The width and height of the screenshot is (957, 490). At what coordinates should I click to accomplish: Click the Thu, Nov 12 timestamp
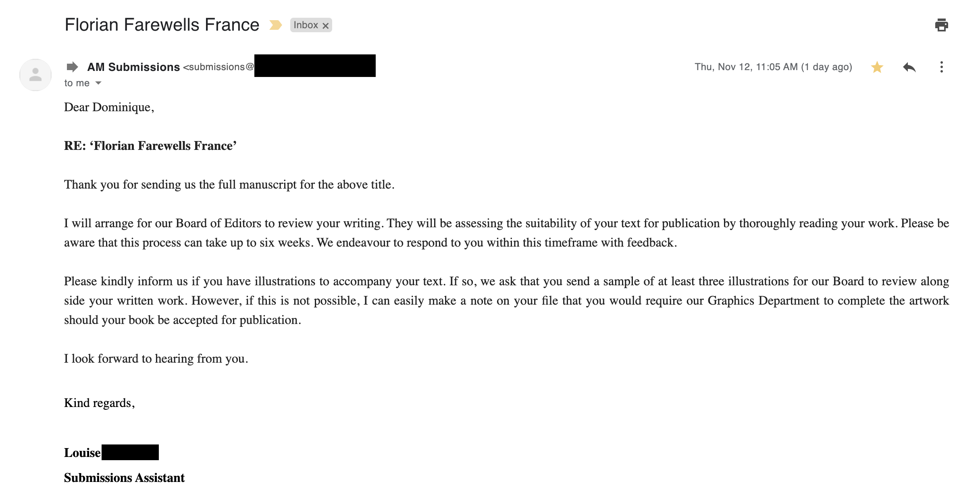[773, 67]
